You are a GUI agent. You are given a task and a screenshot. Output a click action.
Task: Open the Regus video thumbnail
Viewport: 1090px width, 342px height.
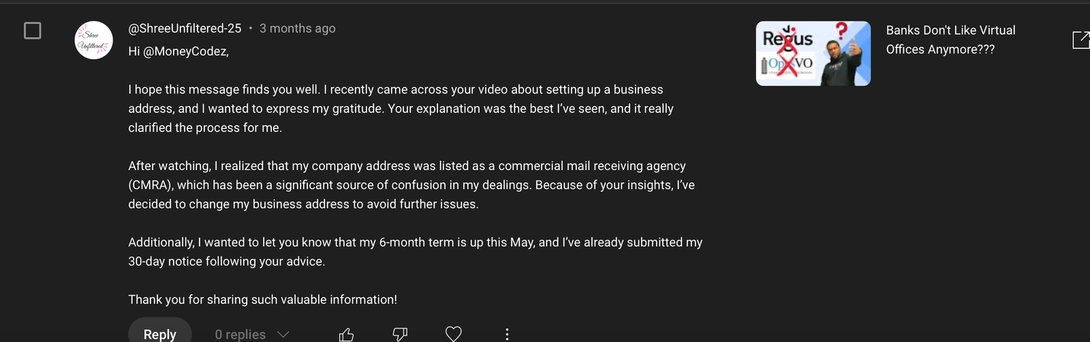pyautogui.click(x=813, y=54)
